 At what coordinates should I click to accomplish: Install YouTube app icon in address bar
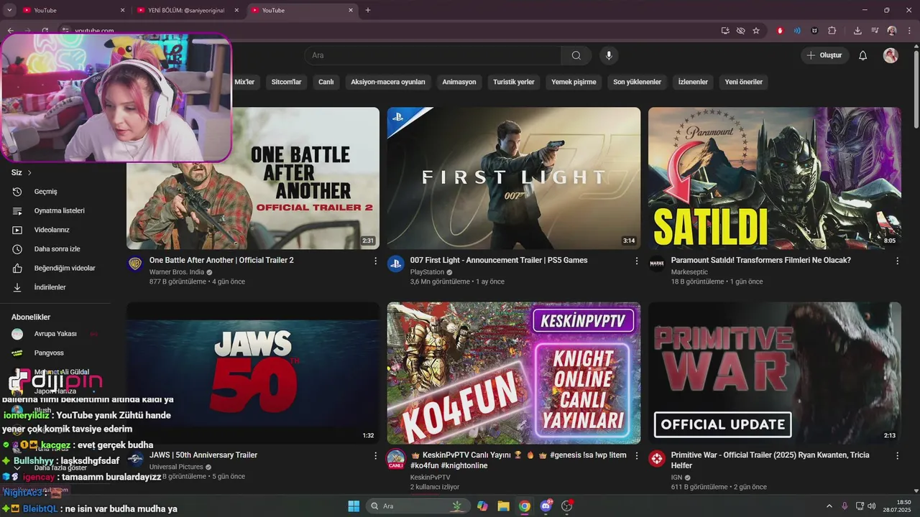(725, 31)
